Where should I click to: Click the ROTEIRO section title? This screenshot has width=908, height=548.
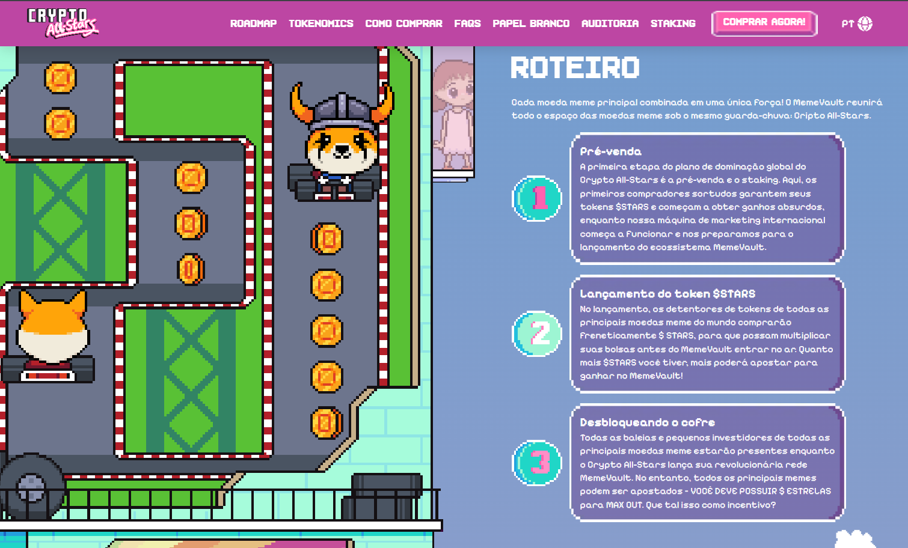point(575,67)
